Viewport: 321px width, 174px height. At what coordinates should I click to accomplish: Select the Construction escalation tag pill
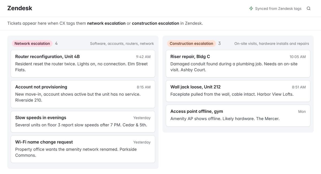191,44
